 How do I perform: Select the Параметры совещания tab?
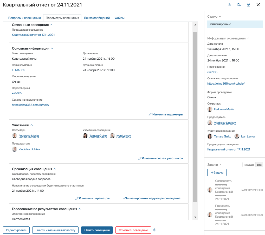pyautogui.click(x=62, y=18)
